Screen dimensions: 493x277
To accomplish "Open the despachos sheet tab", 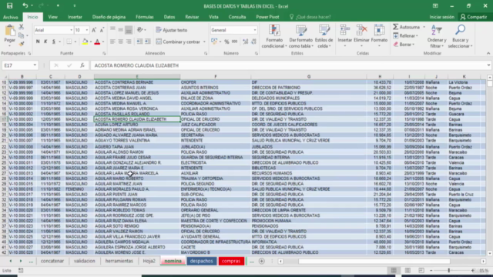I will [x=202, y=261].
